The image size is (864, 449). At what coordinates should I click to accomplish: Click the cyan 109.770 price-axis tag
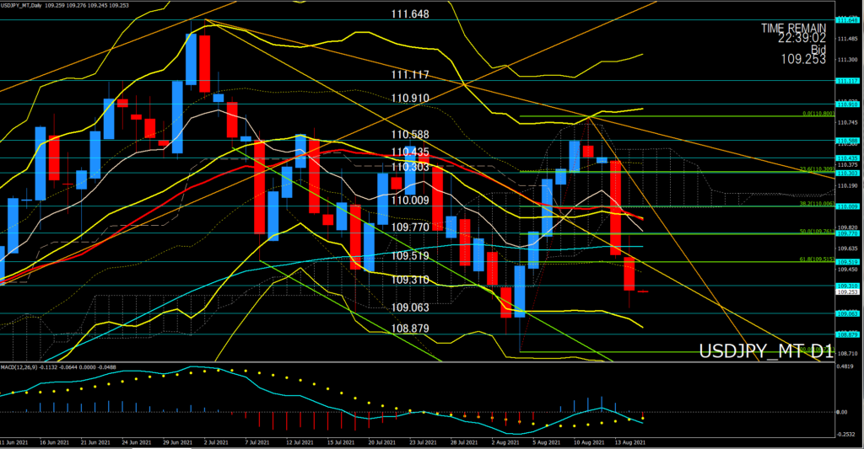click(847, 233)
